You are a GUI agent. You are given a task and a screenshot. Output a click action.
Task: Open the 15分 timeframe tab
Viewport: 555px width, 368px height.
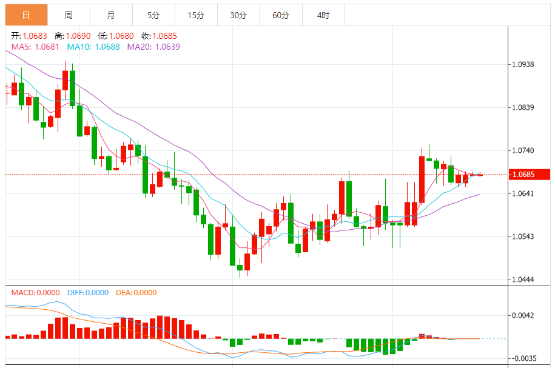196,15
